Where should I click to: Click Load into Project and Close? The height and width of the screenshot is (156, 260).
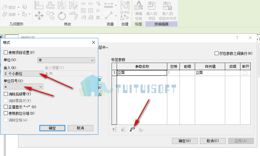point(168,11)
